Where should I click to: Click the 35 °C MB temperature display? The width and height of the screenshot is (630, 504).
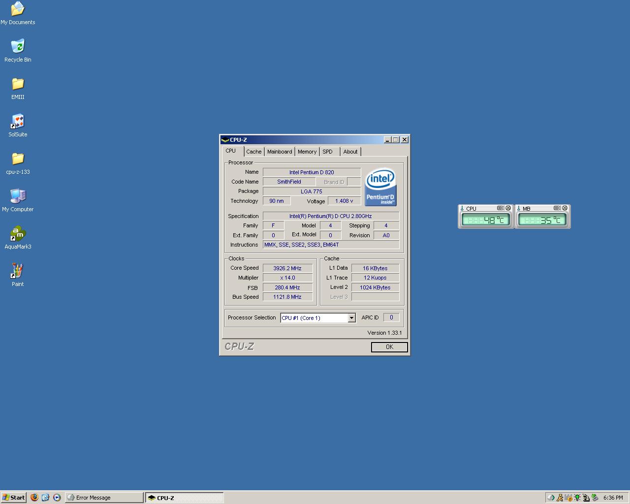coord(542,220)
